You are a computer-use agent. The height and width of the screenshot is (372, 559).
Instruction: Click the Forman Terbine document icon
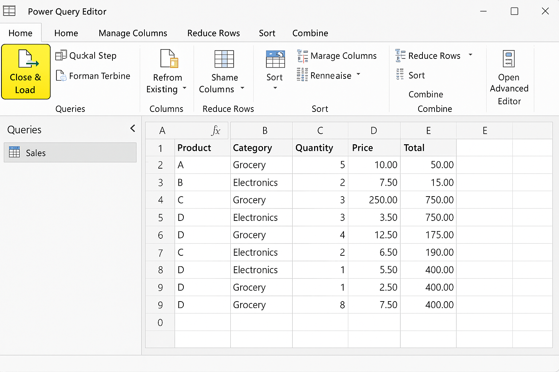click(61, 76)
